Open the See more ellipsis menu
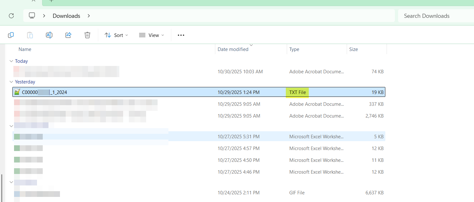This screenshot has height=202, width=474. pos(181,35)
